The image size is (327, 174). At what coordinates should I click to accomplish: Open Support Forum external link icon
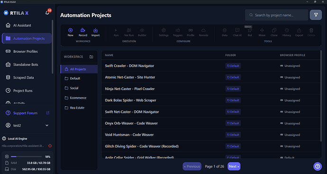coord(48,113)
